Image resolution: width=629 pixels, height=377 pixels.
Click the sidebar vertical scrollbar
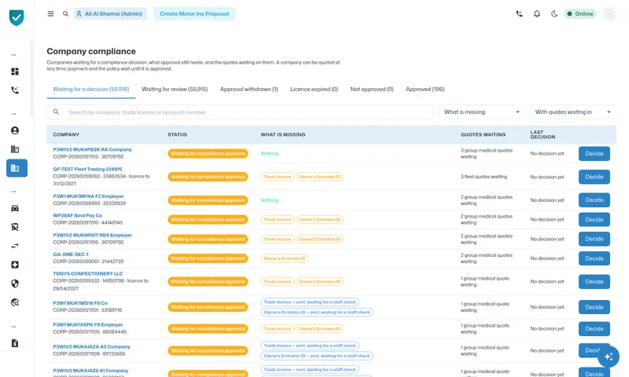click(31, 79)
